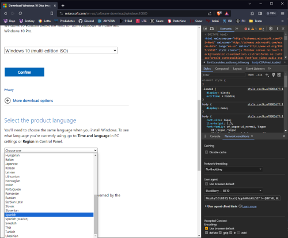Click the Confirm button
The image size is (288, 238).
click(24, 72)
